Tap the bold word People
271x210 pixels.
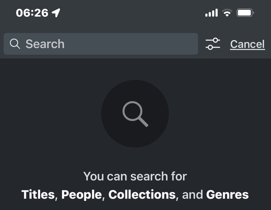click(x=81, y=194)
